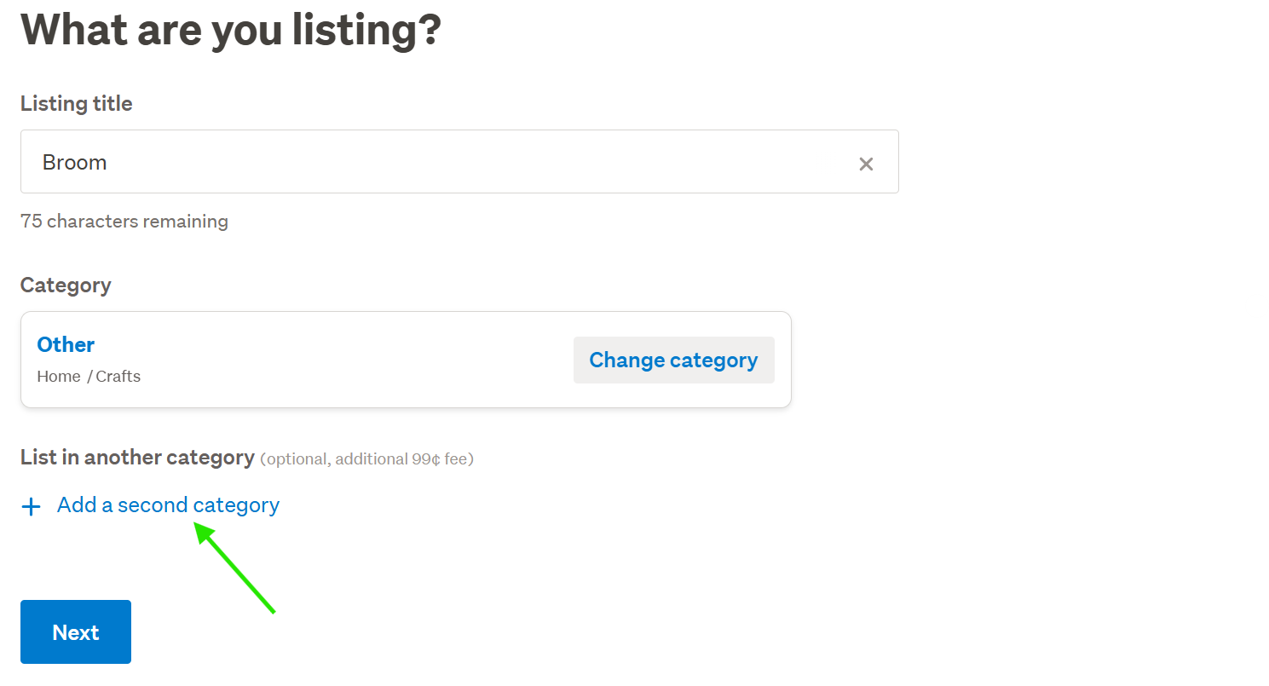The height and width of the screenshot is (686, 1269).
Task: Click the 75 characters remaining text
Action: coord(124,222)
